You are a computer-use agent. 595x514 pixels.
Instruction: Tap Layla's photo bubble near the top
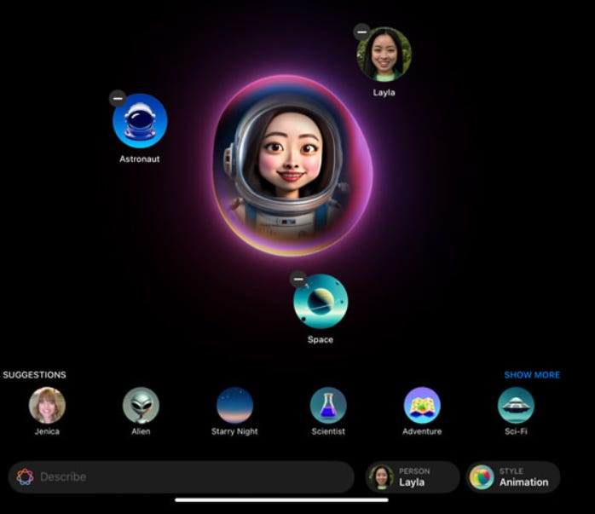click(x=384, y=54)
